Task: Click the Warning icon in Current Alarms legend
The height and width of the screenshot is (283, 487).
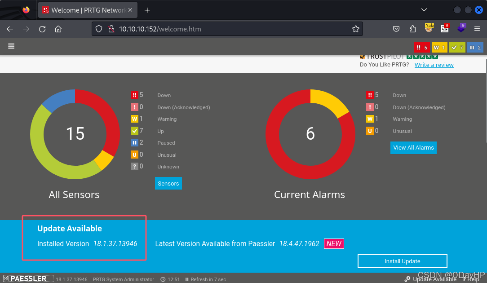Action: point(370,119)
